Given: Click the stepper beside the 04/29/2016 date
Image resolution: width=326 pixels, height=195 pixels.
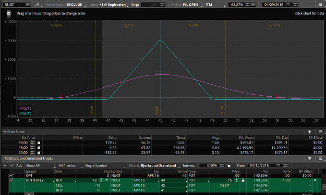Looking at the screenshot, I should pos(295,5).
